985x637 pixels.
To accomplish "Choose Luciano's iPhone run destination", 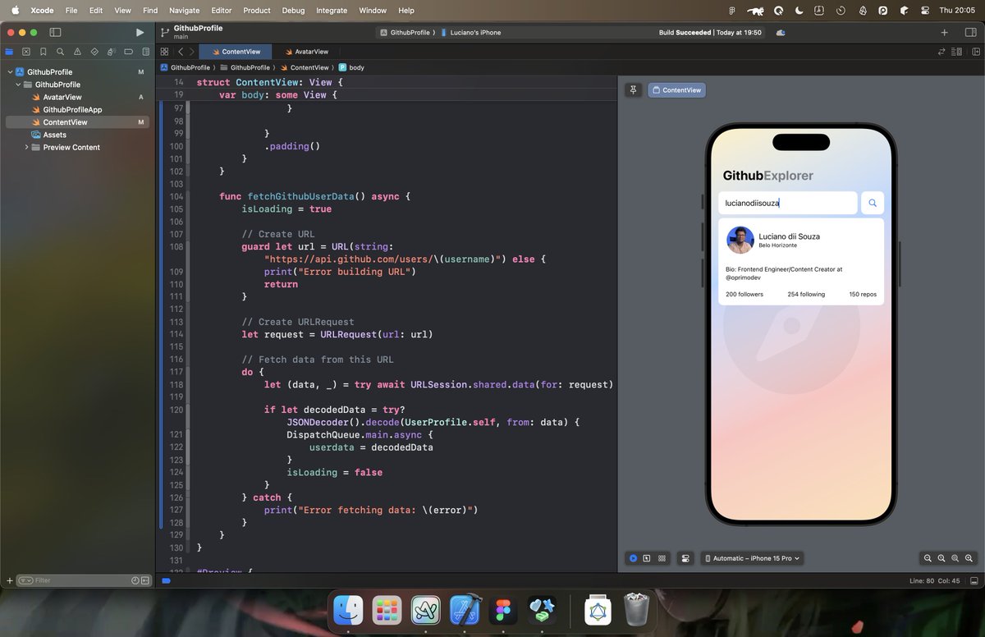I will pos(471,32).
